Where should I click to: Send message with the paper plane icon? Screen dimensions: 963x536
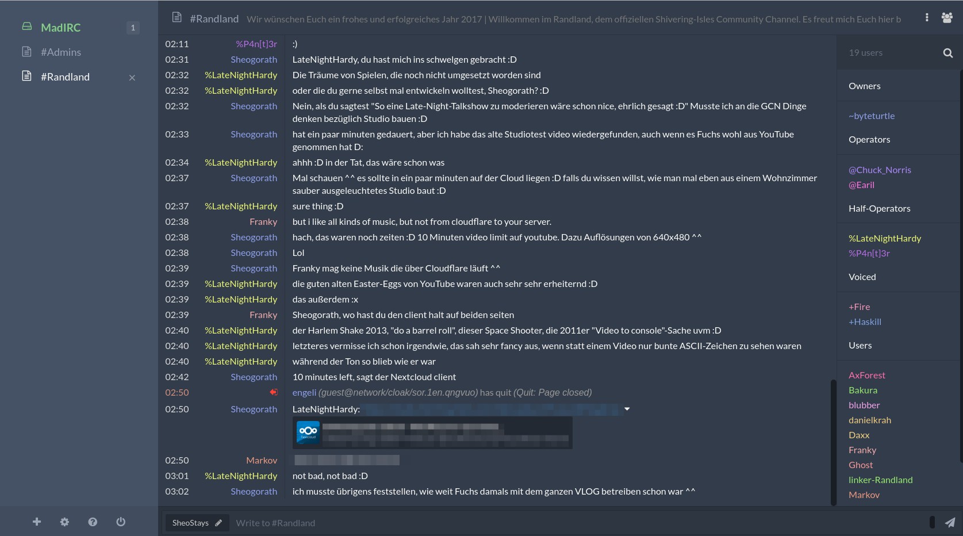point(950,522)
